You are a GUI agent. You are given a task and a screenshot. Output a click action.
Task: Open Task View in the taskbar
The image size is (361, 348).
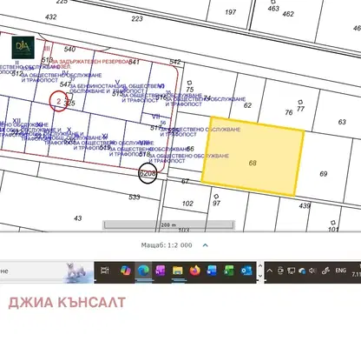tap(105, 271)
